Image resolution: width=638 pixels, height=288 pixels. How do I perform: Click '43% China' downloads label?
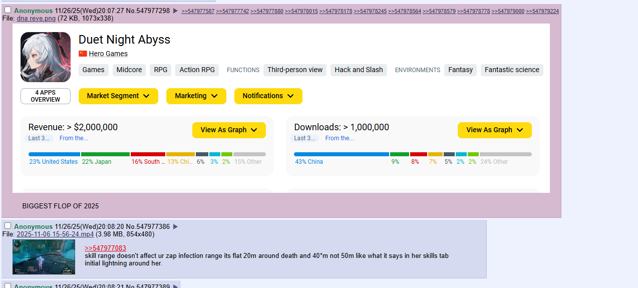click(x=309, y=162)
